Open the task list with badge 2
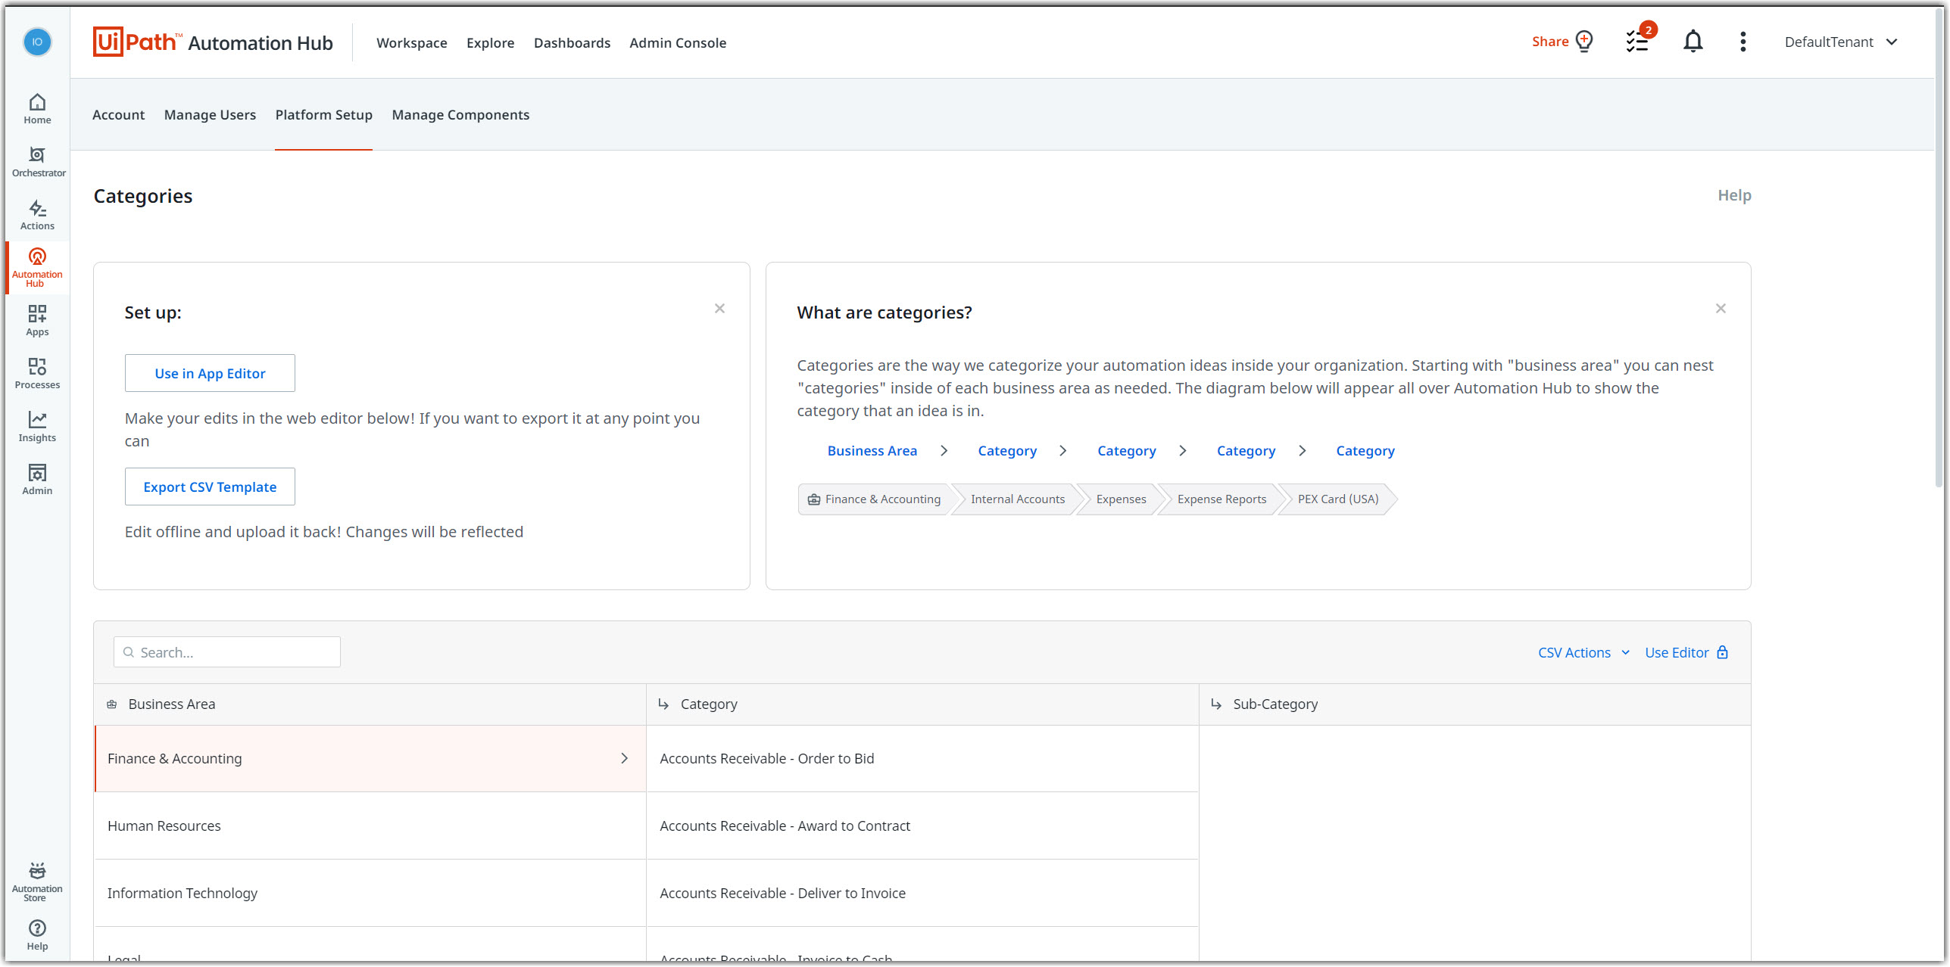The height and width of the screenshot is (967, 1950). 1638,41
